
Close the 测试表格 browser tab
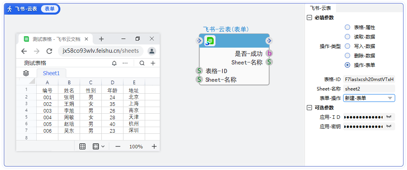coord(87,39)
